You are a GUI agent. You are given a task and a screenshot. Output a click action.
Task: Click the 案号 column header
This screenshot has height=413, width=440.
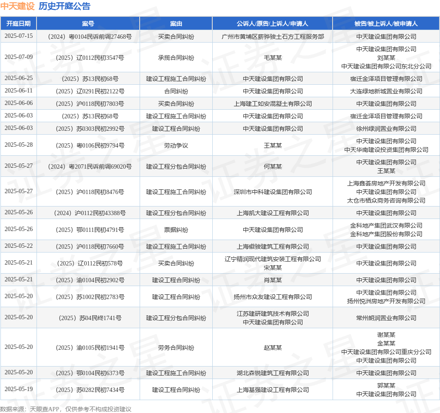(88, 24)
